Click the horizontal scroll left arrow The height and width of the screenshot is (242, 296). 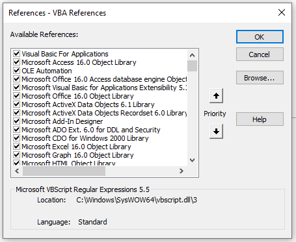(x=17, y=171)
